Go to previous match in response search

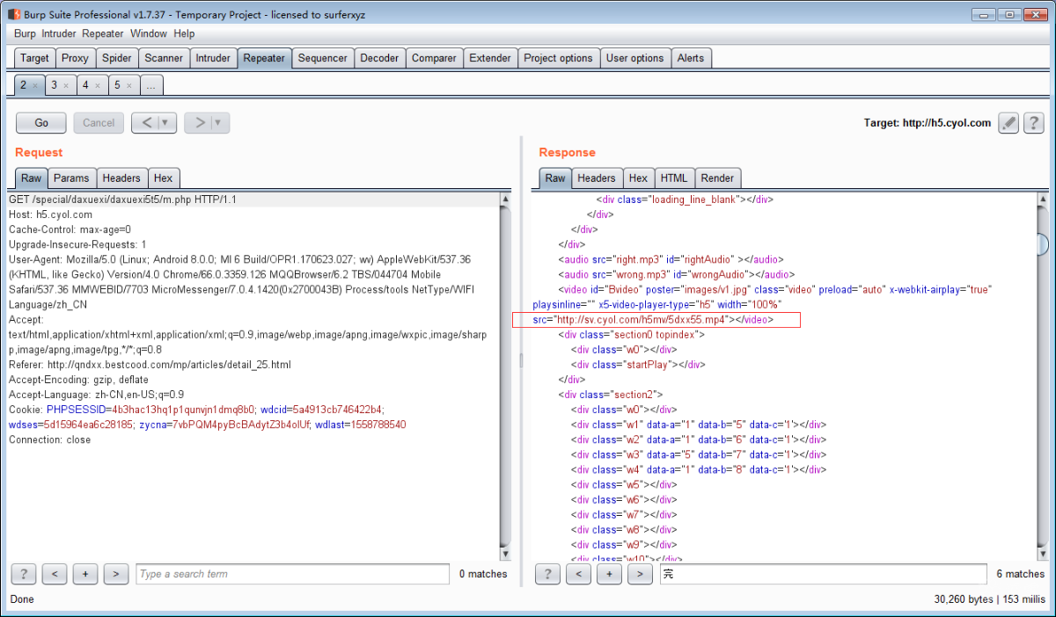pyautogui.click(x=579, y=574)
